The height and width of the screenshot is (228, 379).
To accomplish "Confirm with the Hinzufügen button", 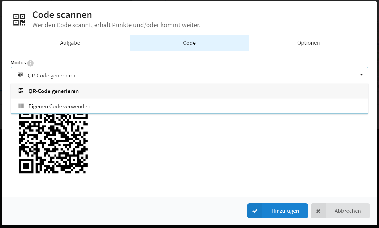I will pyautogui.click(x=278, y=211).
